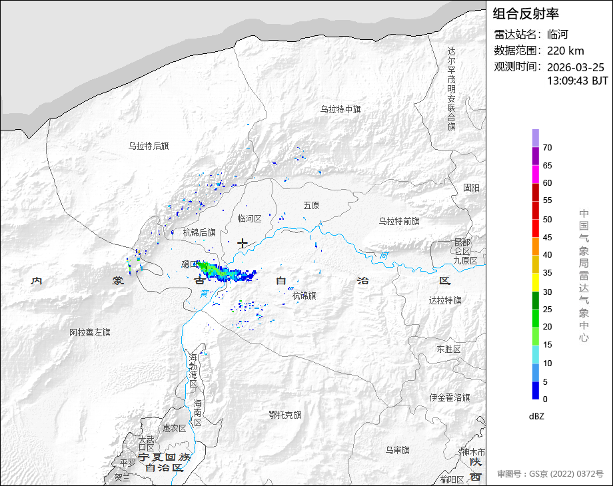Select the radar station name 临河

click(x=558, y=35)
